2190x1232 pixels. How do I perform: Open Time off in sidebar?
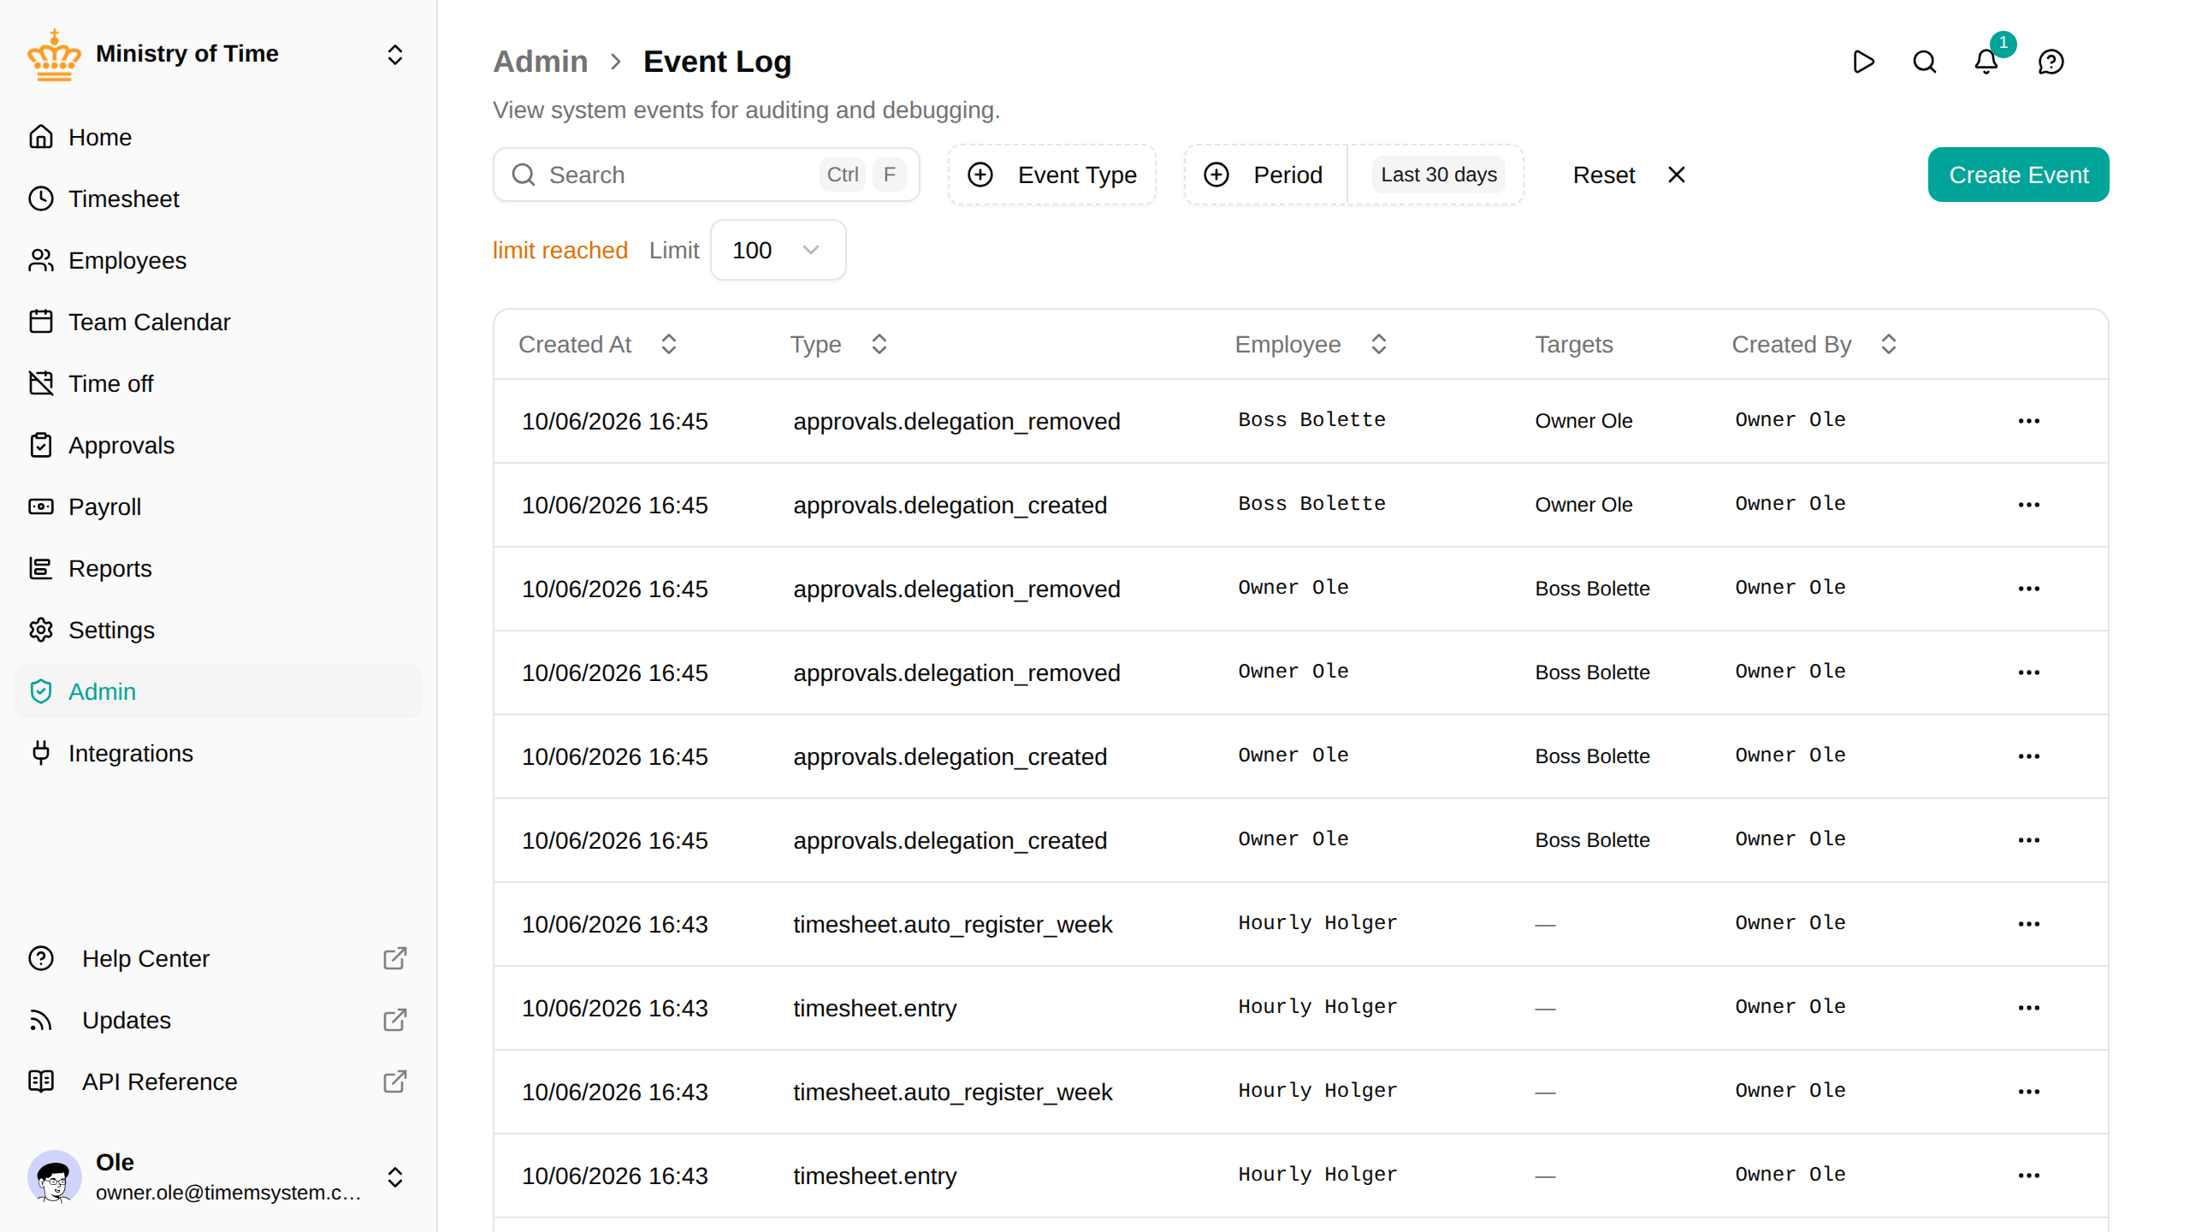(x=218, y=383)
